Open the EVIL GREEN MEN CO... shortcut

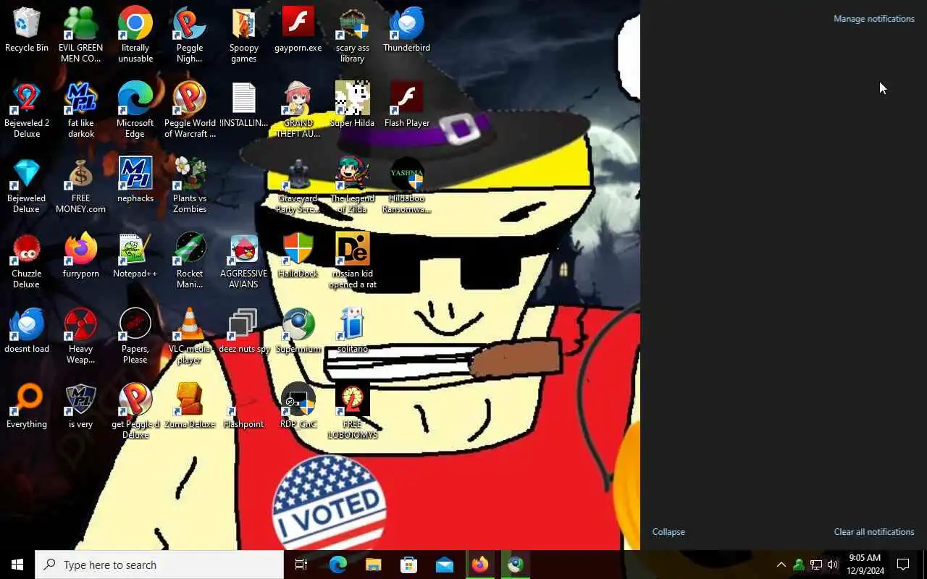80,35
